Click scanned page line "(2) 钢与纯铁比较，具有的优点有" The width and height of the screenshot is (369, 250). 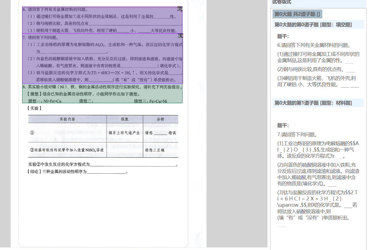tap(105, 24)
